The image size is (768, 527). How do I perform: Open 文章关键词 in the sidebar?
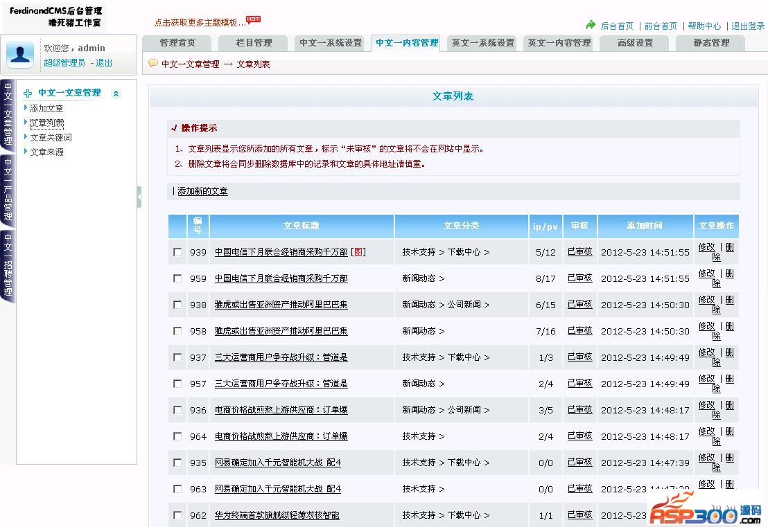(51, 137)
